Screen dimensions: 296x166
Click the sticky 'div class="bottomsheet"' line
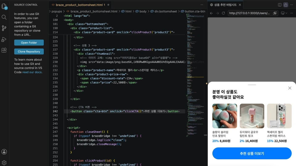(x=88, y=24)
